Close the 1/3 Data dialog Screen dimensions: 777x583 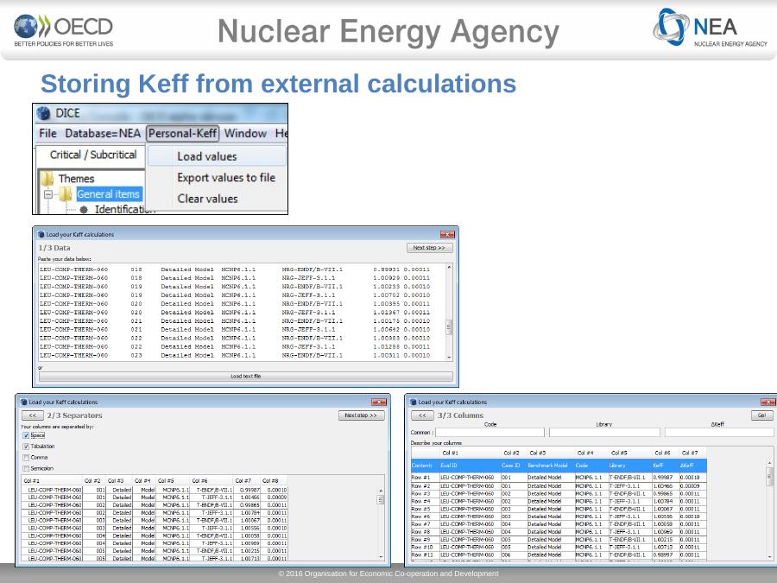446,234
